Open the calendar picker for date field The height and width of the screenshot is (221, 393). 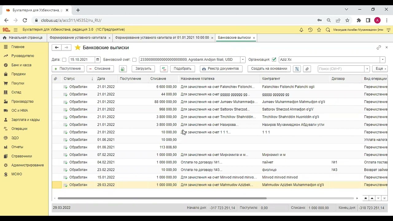coord(98,60)
